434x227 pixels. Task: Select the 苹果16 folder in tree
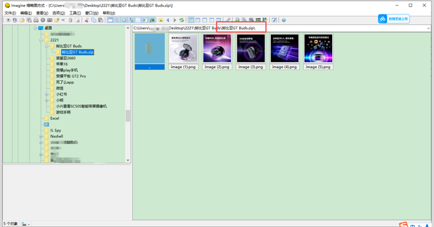(x=61, y=64)
